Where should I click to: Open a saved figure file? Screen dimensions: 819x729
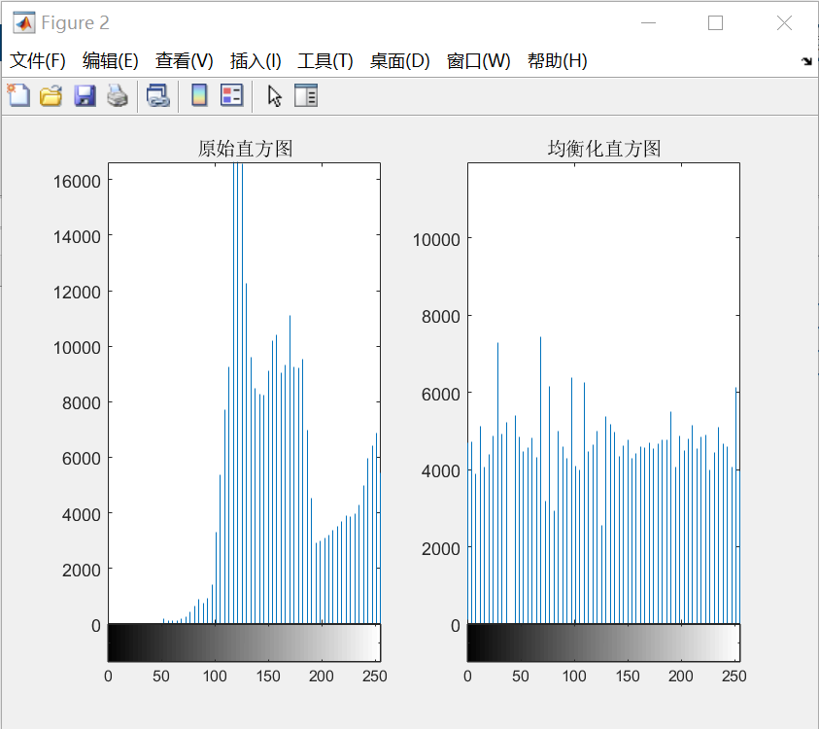coord(51,95)
